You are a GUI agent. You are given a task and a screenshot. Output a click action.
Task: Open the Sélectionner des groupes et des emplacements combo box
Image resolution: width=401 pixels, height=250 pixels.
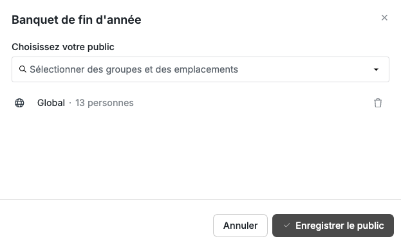[201, 69]
